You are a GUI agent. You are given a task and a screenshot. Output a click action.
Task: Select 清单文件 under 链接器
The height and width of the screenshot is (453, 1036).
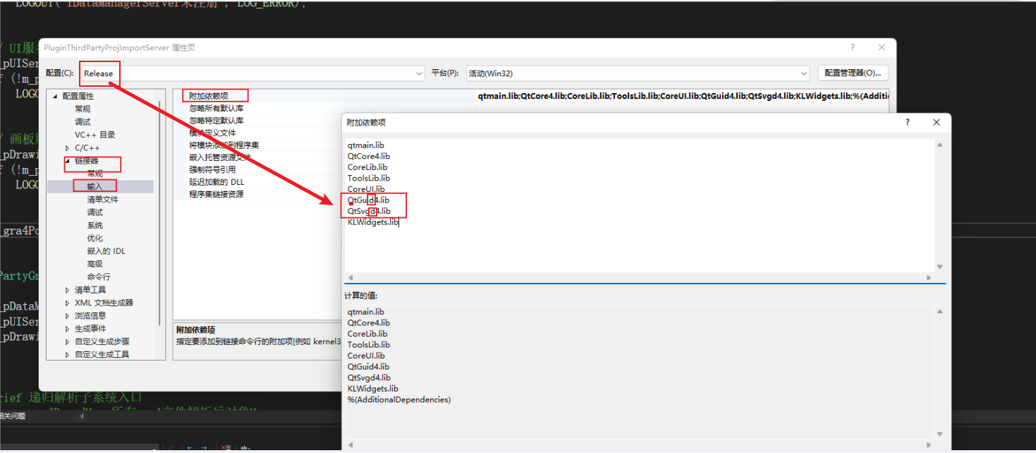point(102,200)
